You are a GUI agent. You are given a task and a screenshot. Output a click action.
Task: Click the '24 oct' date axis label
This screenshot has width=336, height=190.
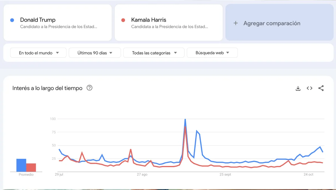(x=308, y=174)
